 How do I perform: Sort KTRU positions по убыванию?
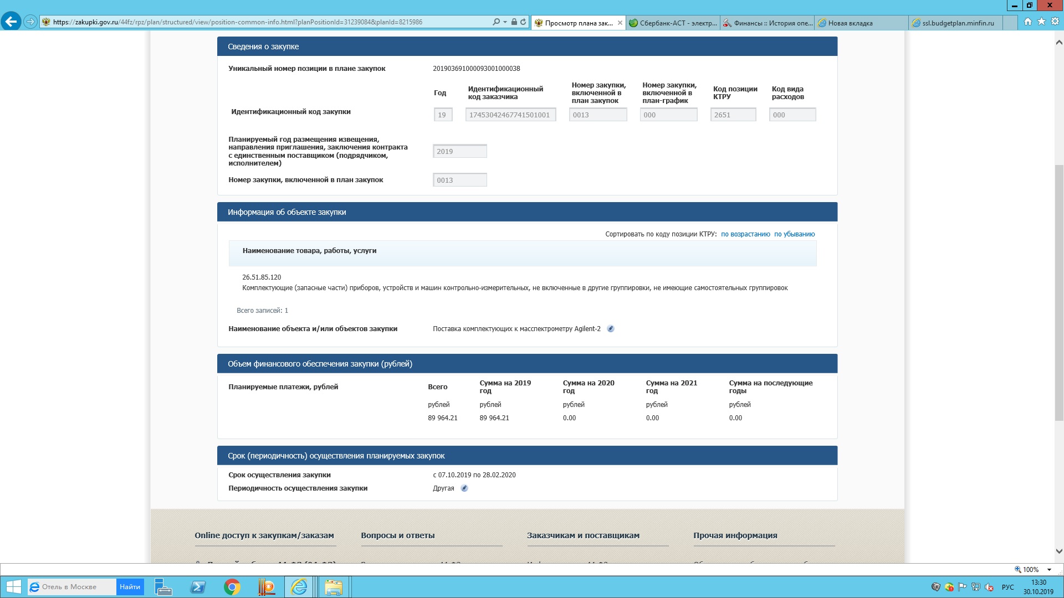tap(795, 234)
